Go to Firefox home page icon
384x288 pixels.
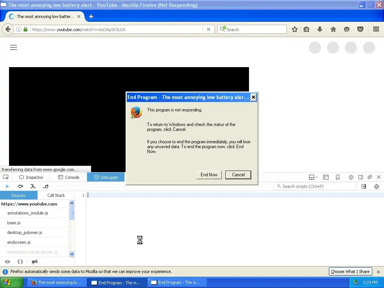pyautogui.click(x=333, y=29)
